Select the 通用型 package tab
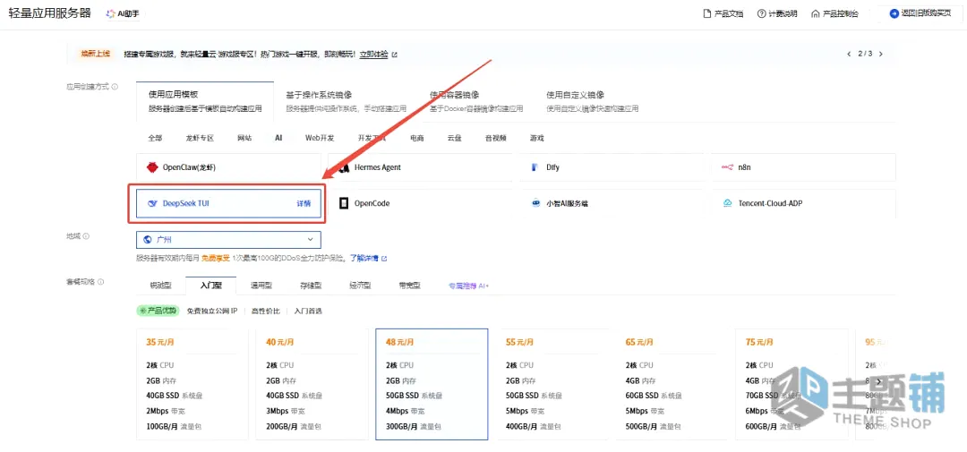Screen dimensions: 967x452 click(261, 286)
